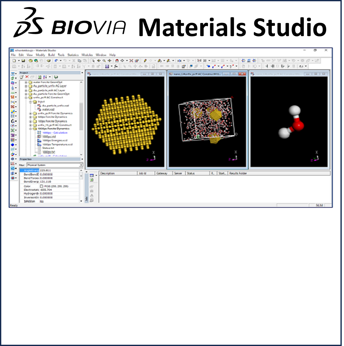The width and height of the screenshot is (344, 346).
Task: Click the BondEnergy property value 131.110
Action: (x=46, y=182)
